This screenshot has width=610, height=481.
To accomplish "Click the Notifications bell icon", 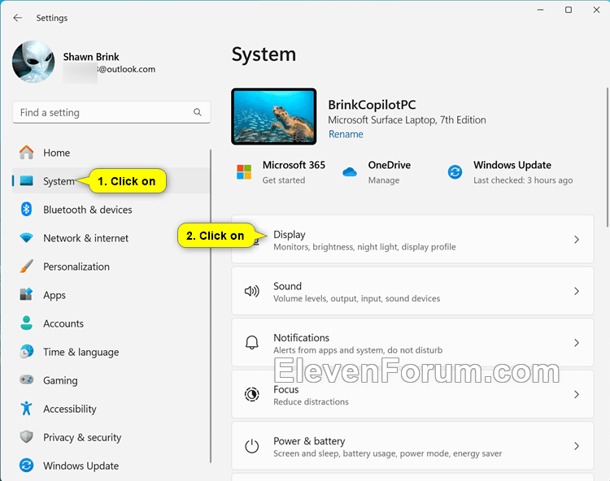I will (x=251, y=343).
